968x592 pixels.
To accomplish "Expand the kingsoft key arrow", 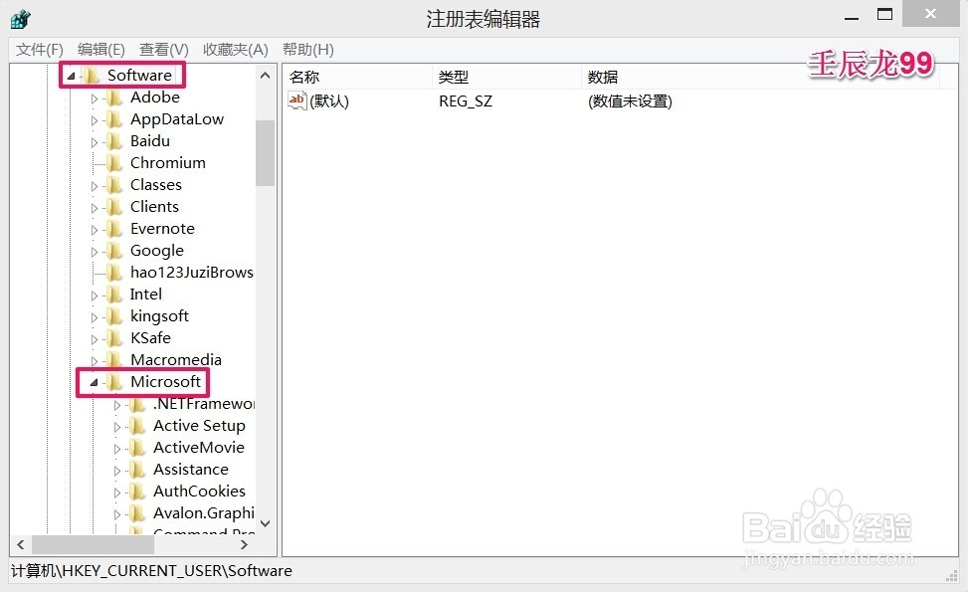I will click(x=94, y=317).
